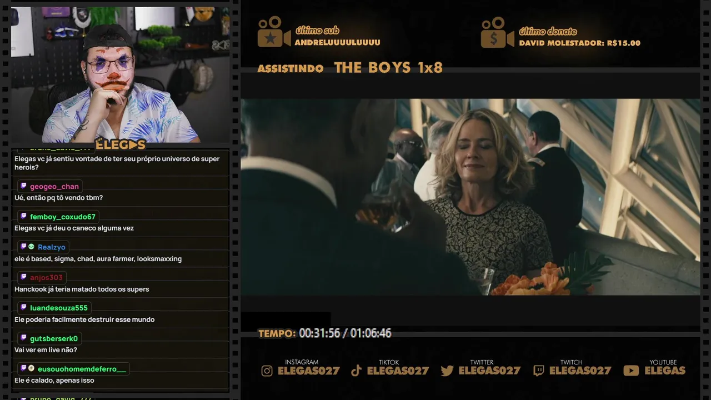Viewport: 711px width, 400px height.
Task: Click message 'Ué, então pq tô vendo tbm?'
Action: coord(58,198)
